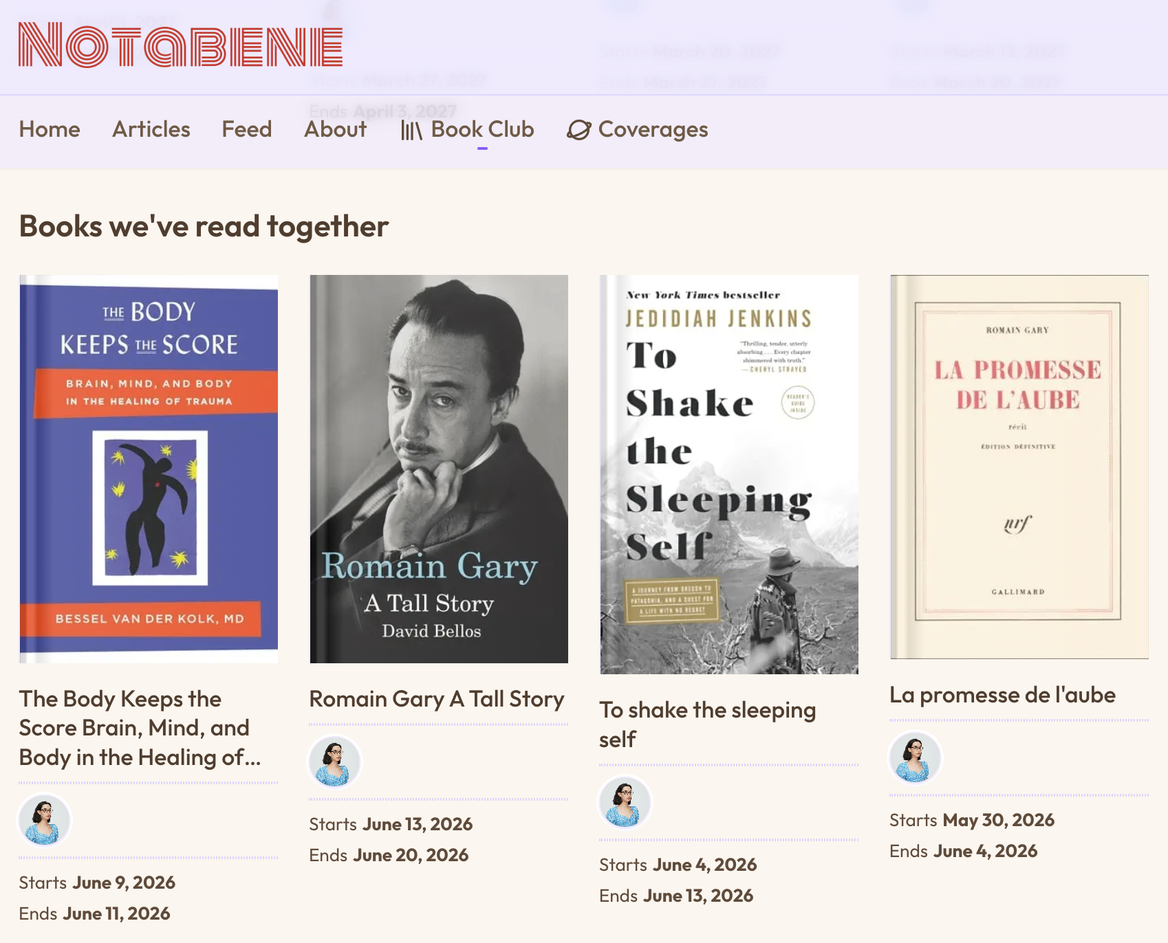
Task: Click the end date June 20, 2026
Action: tap(411, 855)
